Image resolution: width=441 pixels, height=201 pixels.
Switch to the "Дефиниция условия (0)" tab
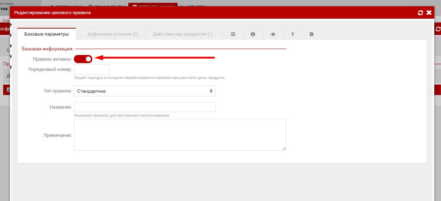pos(112,34)
